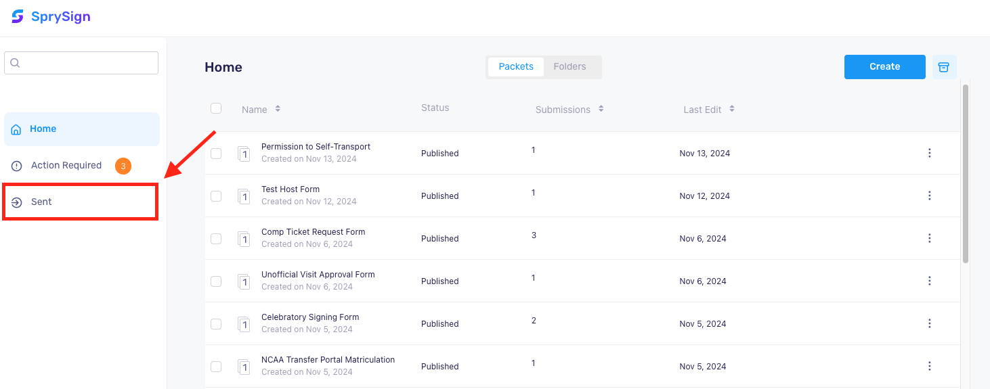Click the orange 3 notification badge

click(x=123, y=166)
